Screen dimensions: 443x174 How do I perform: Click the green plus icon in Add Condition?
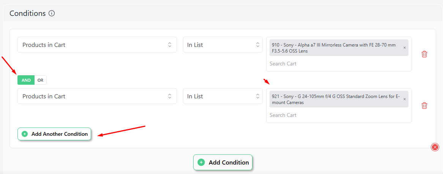coord(201,162)
